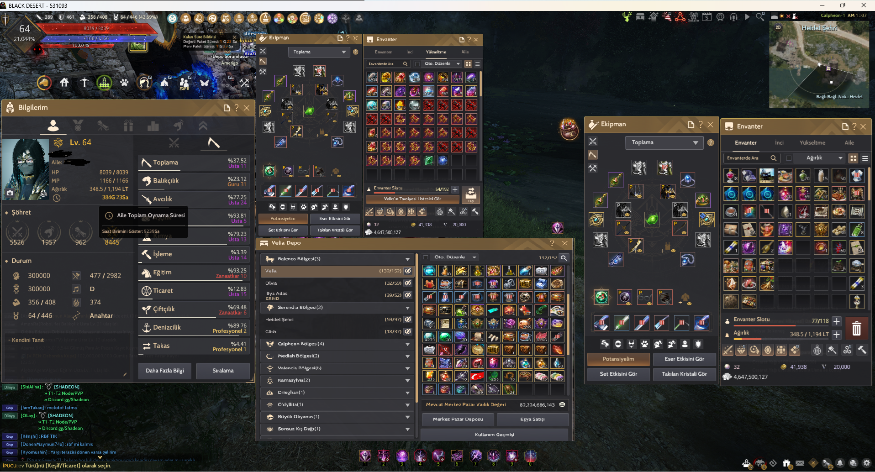Expand the Mediah Bölgesi(2) region
Screen dimensions: 875x472
[x=337, y=356]
